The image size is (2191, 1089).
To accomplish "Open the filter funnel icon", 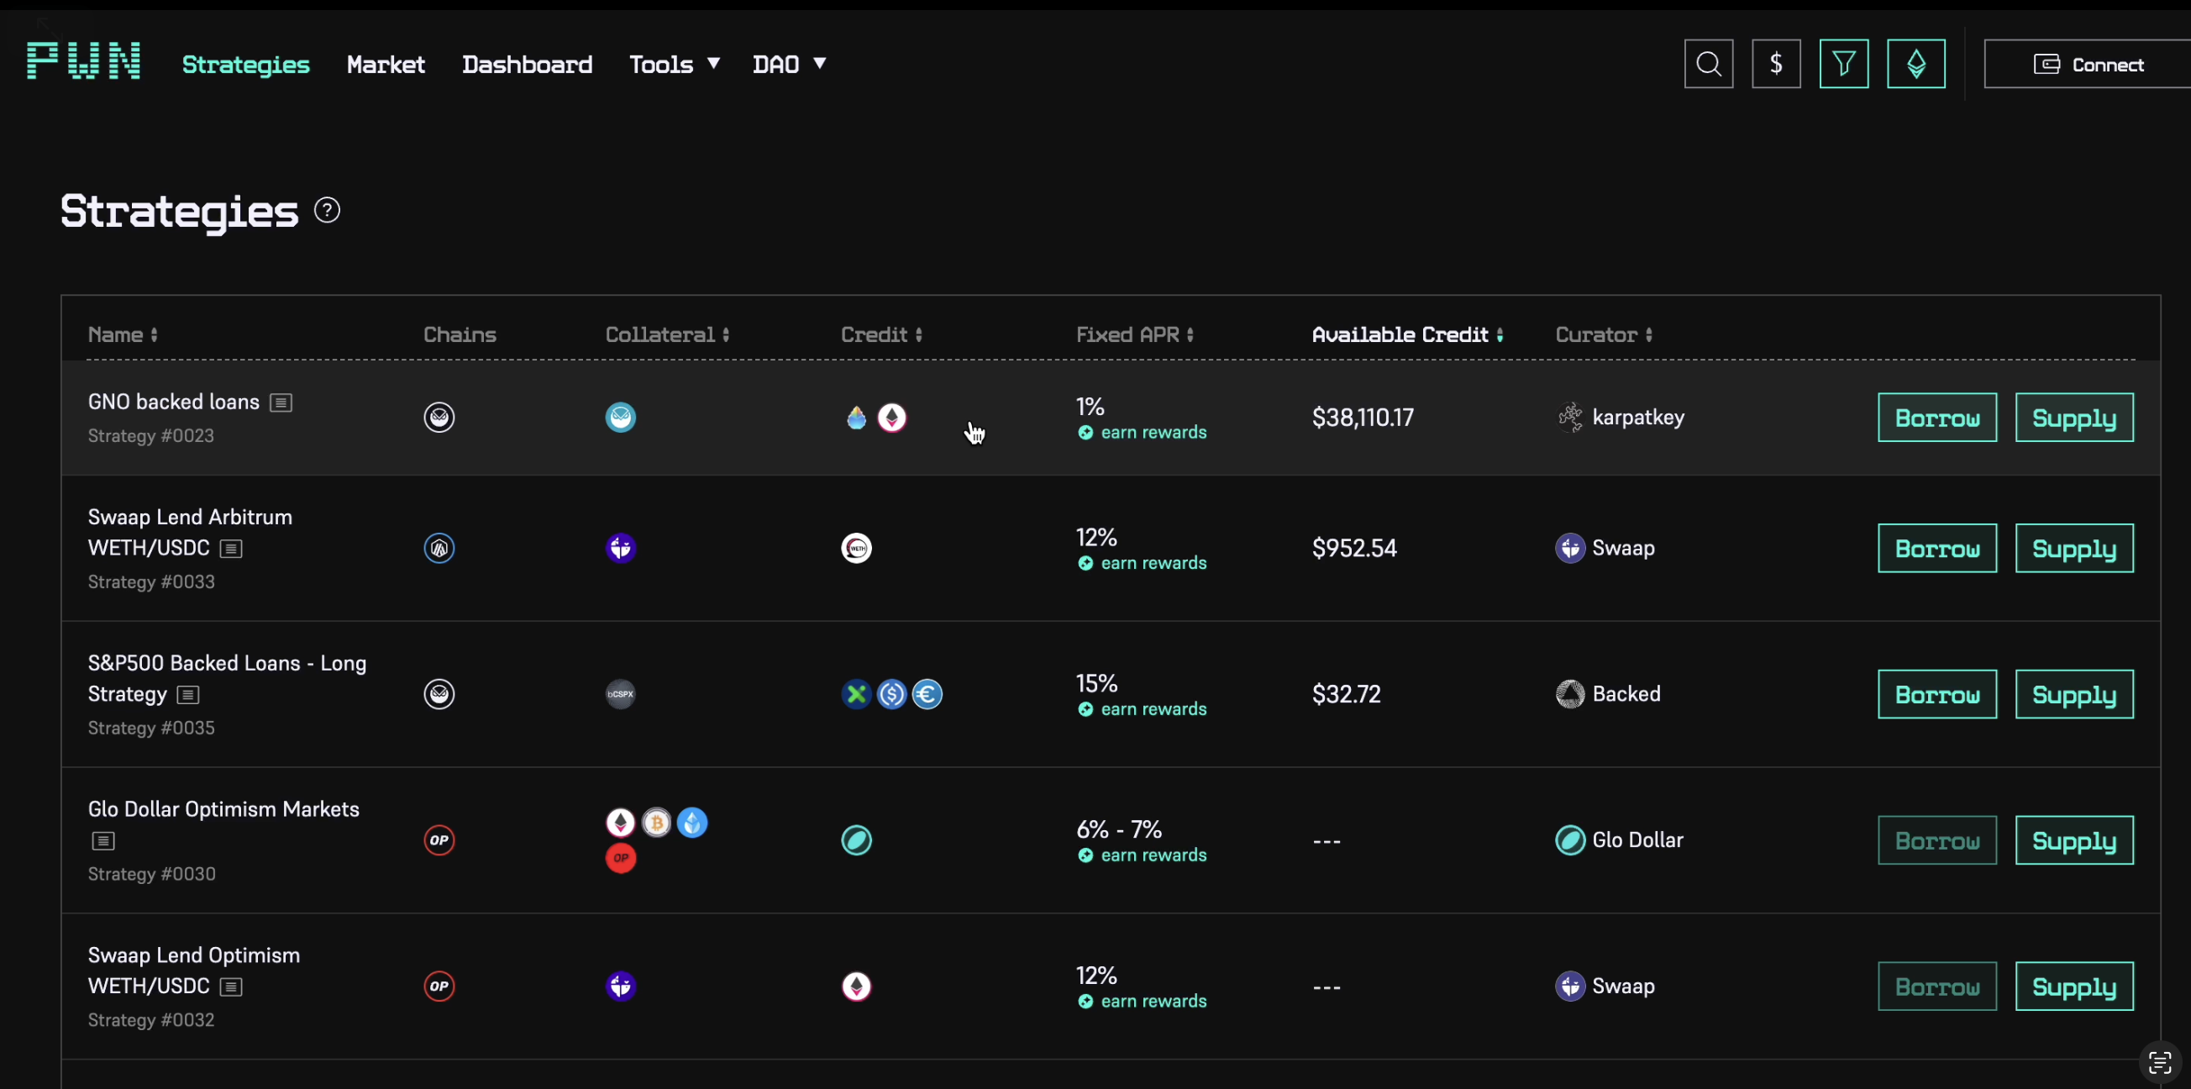I will click(1843, 64).
